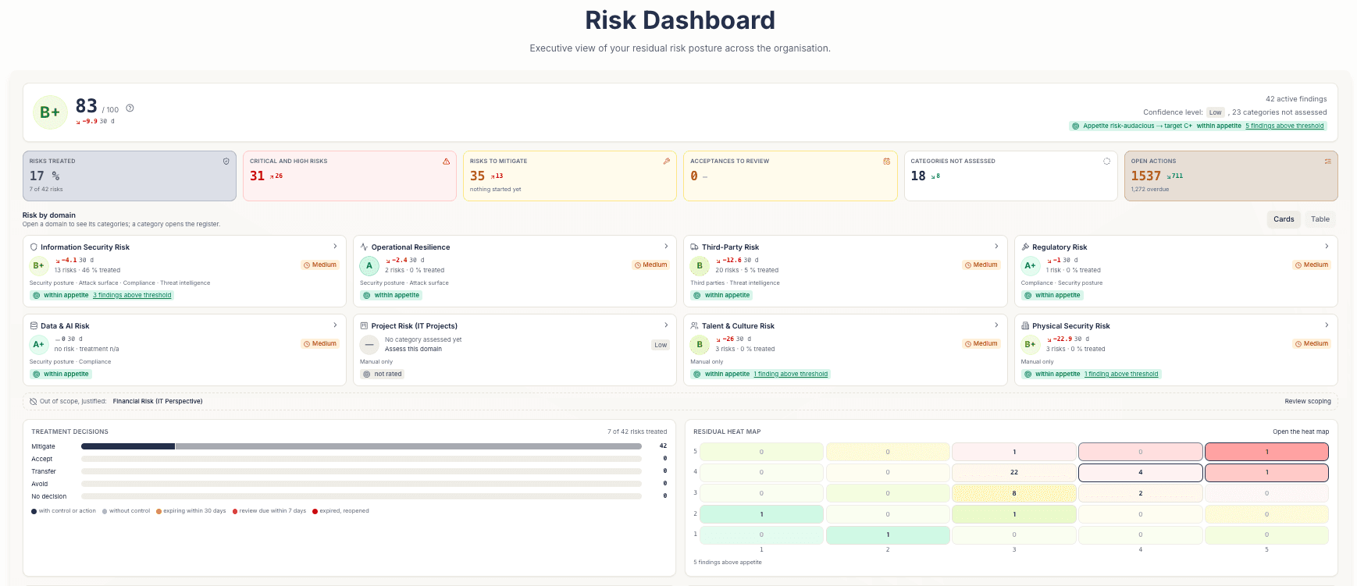
Task: Switch to the Cards view
Action: (1284, 219)
